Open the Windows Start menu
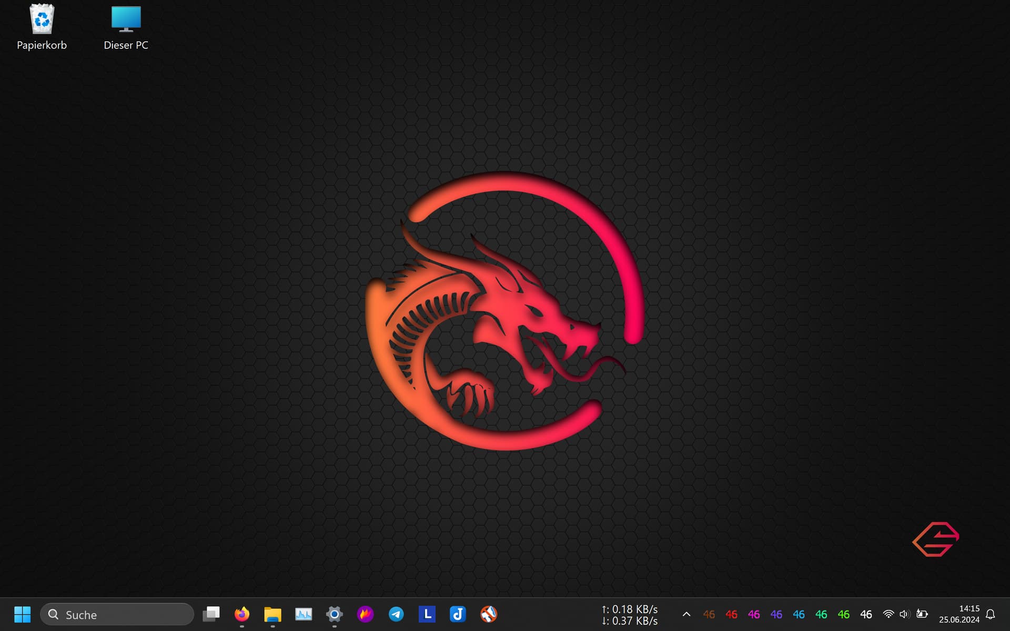Screen dimensions: 1010x631 [x=23, y=614]
